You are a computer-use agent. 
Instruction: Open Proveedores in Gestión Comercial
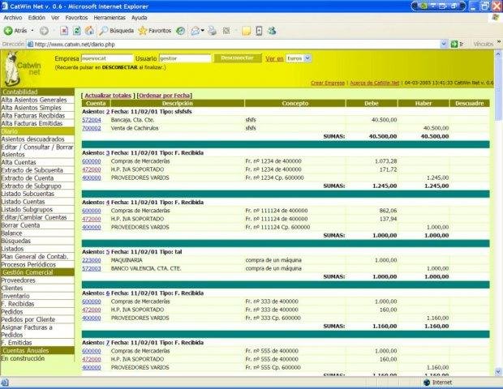(19, 280)
